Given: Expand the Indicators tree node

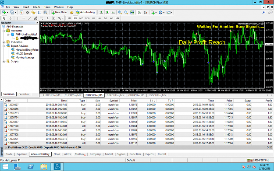Looking at the screenshot, I should click(4, 42).
